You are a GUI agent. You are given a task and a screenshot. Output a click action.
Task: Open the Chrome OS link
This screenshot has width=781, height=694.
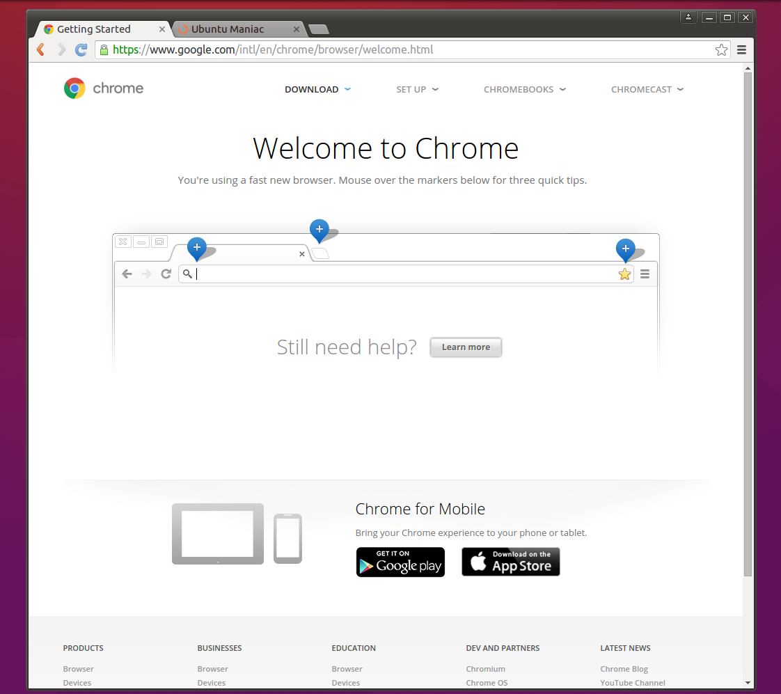(x=487, y=683)
